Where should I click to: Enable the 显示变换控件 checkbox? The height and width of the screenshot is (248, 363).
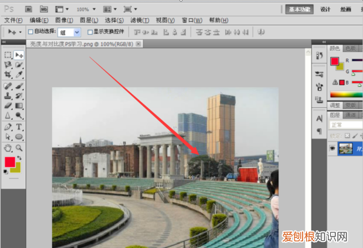pos(90,31)
